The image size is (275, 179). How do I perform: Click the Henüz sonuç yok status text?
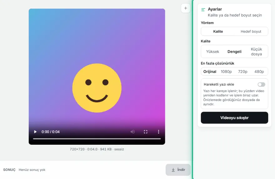tap(32, 170)
